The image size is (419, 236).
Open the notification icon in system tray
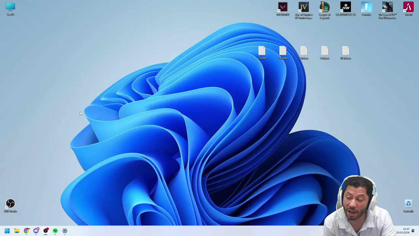tap(413, 231)
